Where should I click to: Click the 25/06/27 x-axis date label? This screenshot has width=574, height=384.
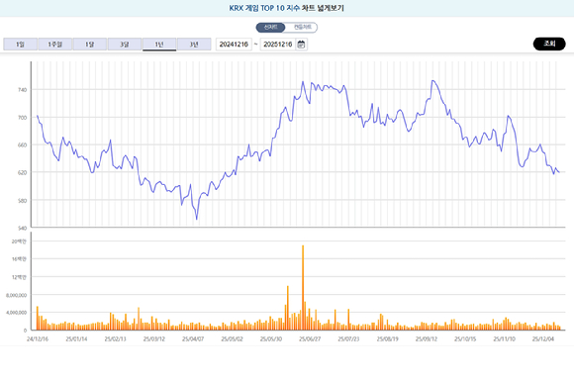(310, 339)
